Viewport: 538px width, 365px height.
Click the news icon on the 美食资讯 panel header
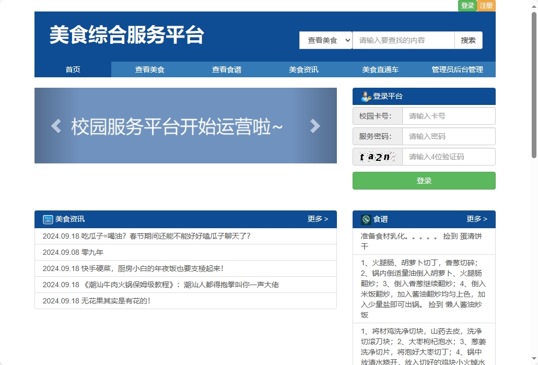pyautogui.click(x=47, y=219)
